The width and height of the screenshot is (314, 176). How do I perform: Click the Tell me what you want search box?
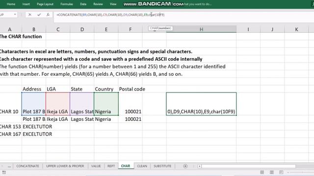(x=198, y=4)
